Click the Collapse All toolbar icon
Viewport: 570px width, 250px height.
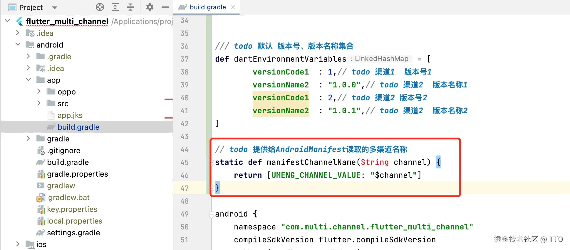click(x=130, y=7)
